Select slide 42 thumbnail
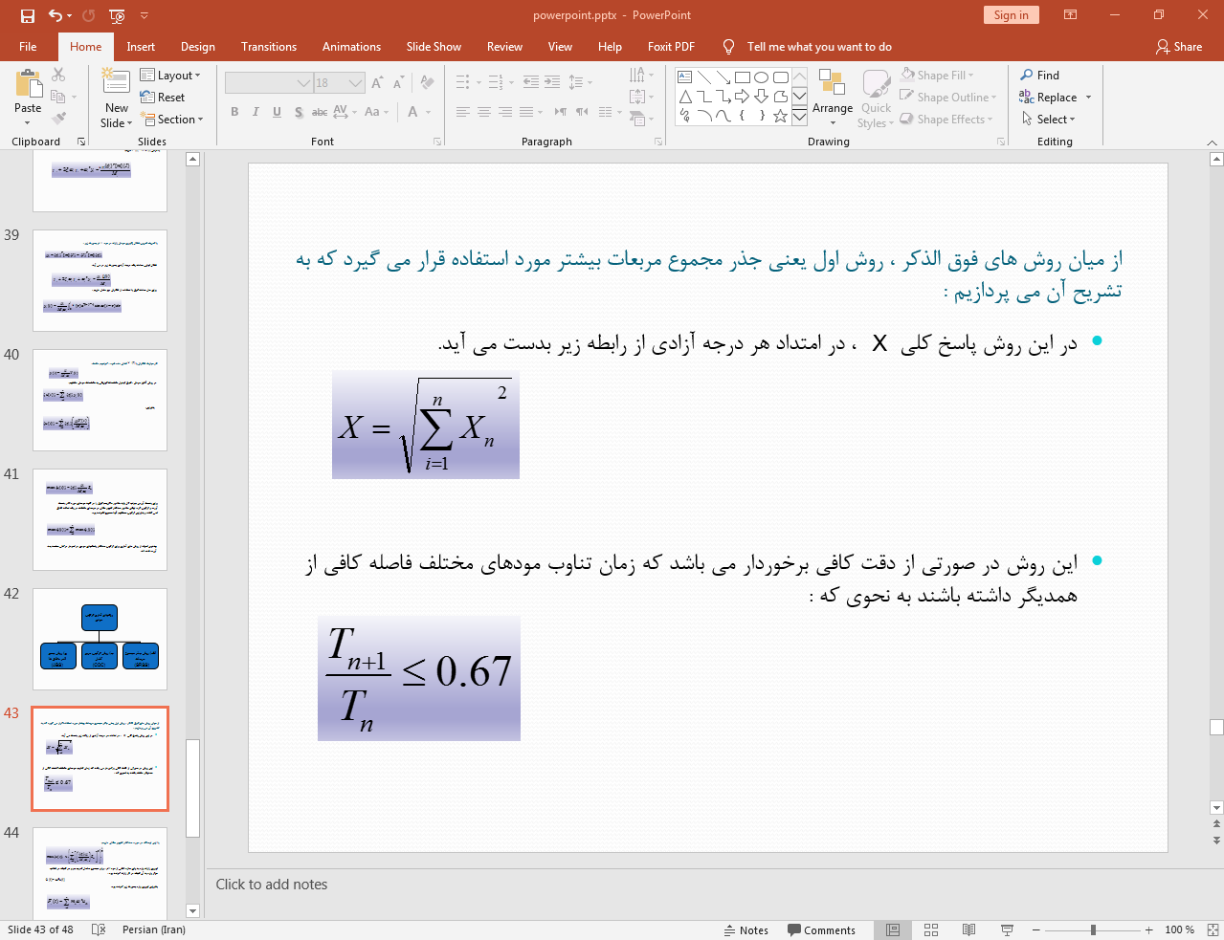Viewport: 1224px width, 940px height. [100, 639]
